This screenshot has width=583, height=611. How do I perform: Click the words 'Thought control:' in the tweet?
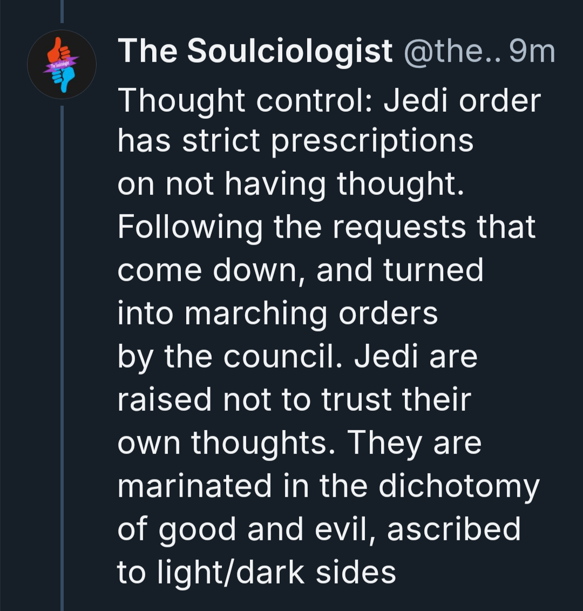246,100
